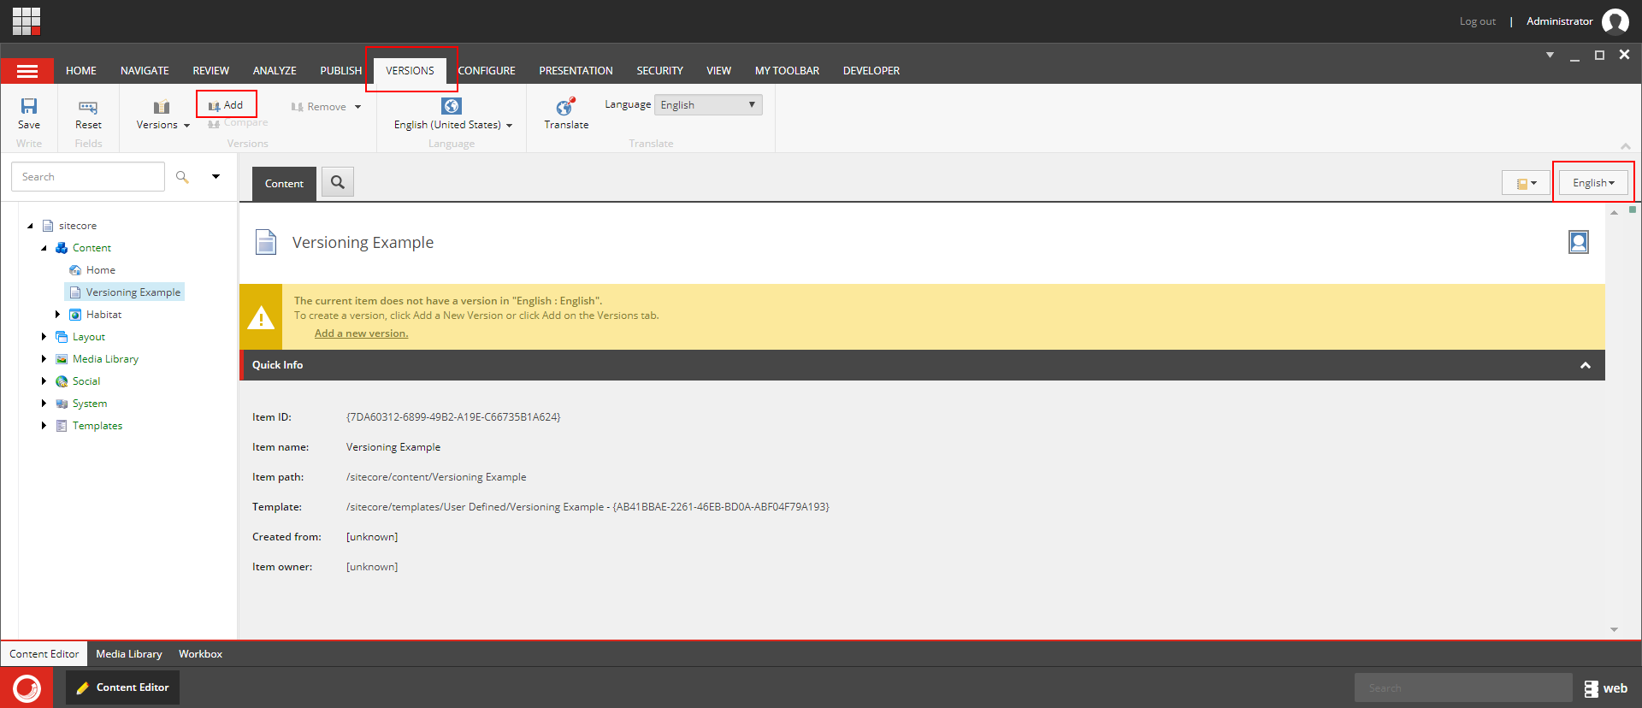Collapse the Content tree node arrow
Viewport: 1642px width, 708px height.
pyautogui.click(x=44, y=248)
